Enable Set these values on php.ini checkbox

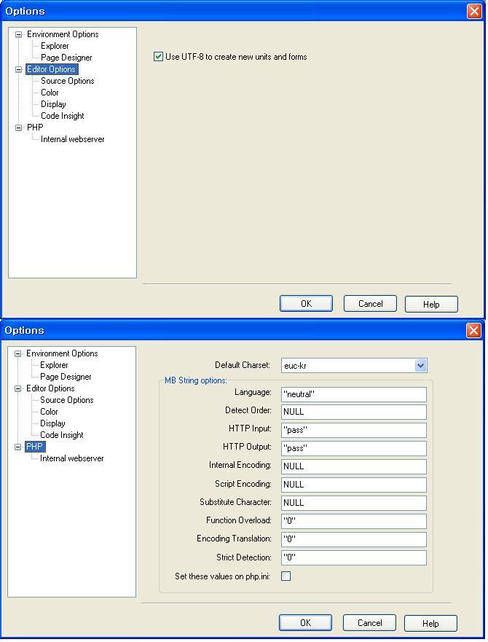click(x=286, y=576)
